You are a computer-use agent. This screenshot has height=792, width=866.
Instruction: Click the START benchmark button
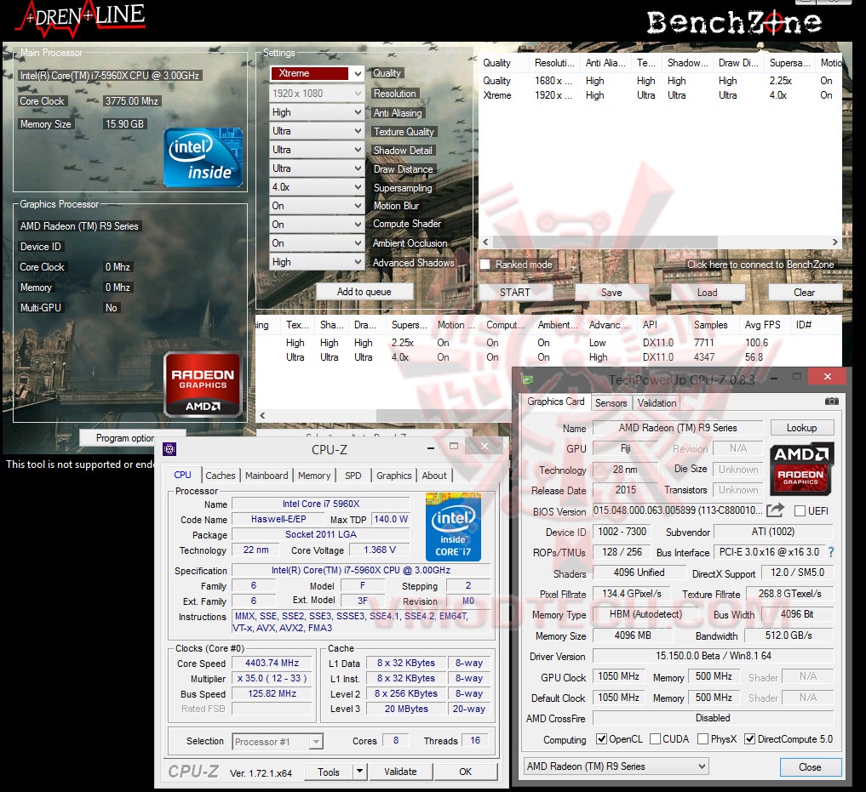point(514,292)
